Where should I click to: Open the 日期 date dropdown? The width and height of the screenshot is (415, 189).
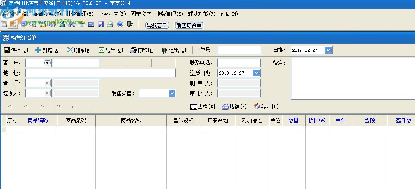(x=328, y=50)
